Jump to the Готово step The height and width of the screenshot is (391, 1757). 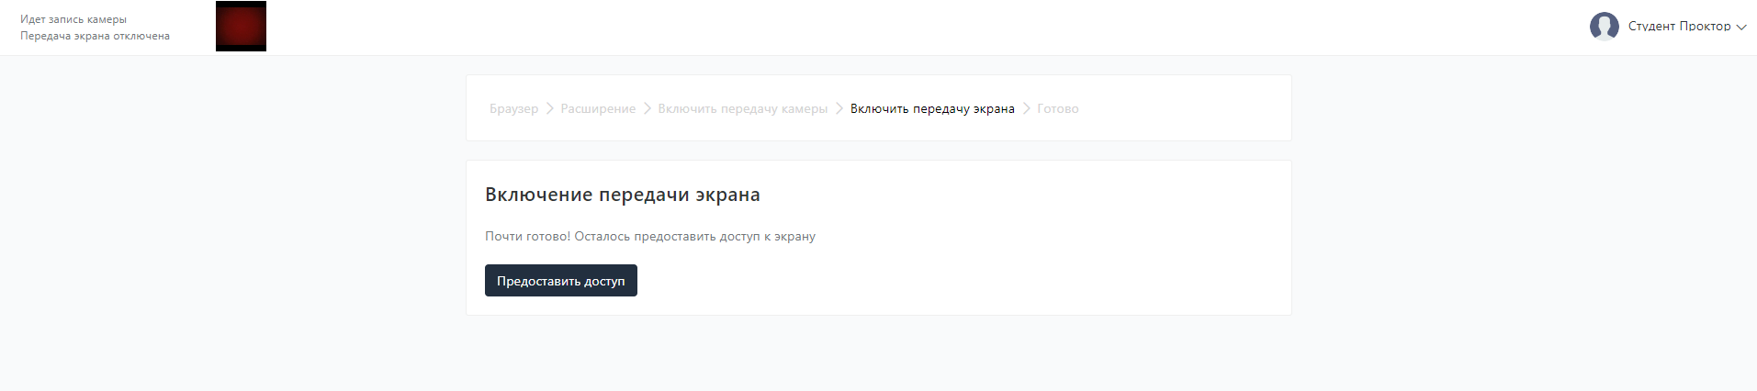pyautogui.click(x=1057, y=108)
